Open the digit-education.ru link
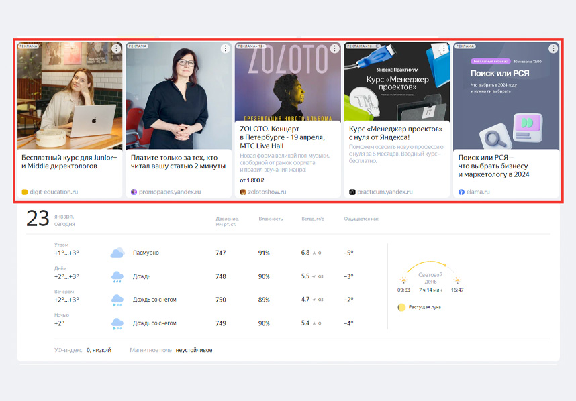This screenshot has height=401, width=576. (54, 192)
